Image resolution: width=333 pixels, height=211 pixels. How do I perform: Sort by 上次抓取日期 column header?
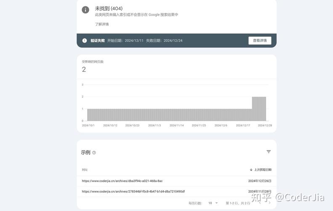261,170
